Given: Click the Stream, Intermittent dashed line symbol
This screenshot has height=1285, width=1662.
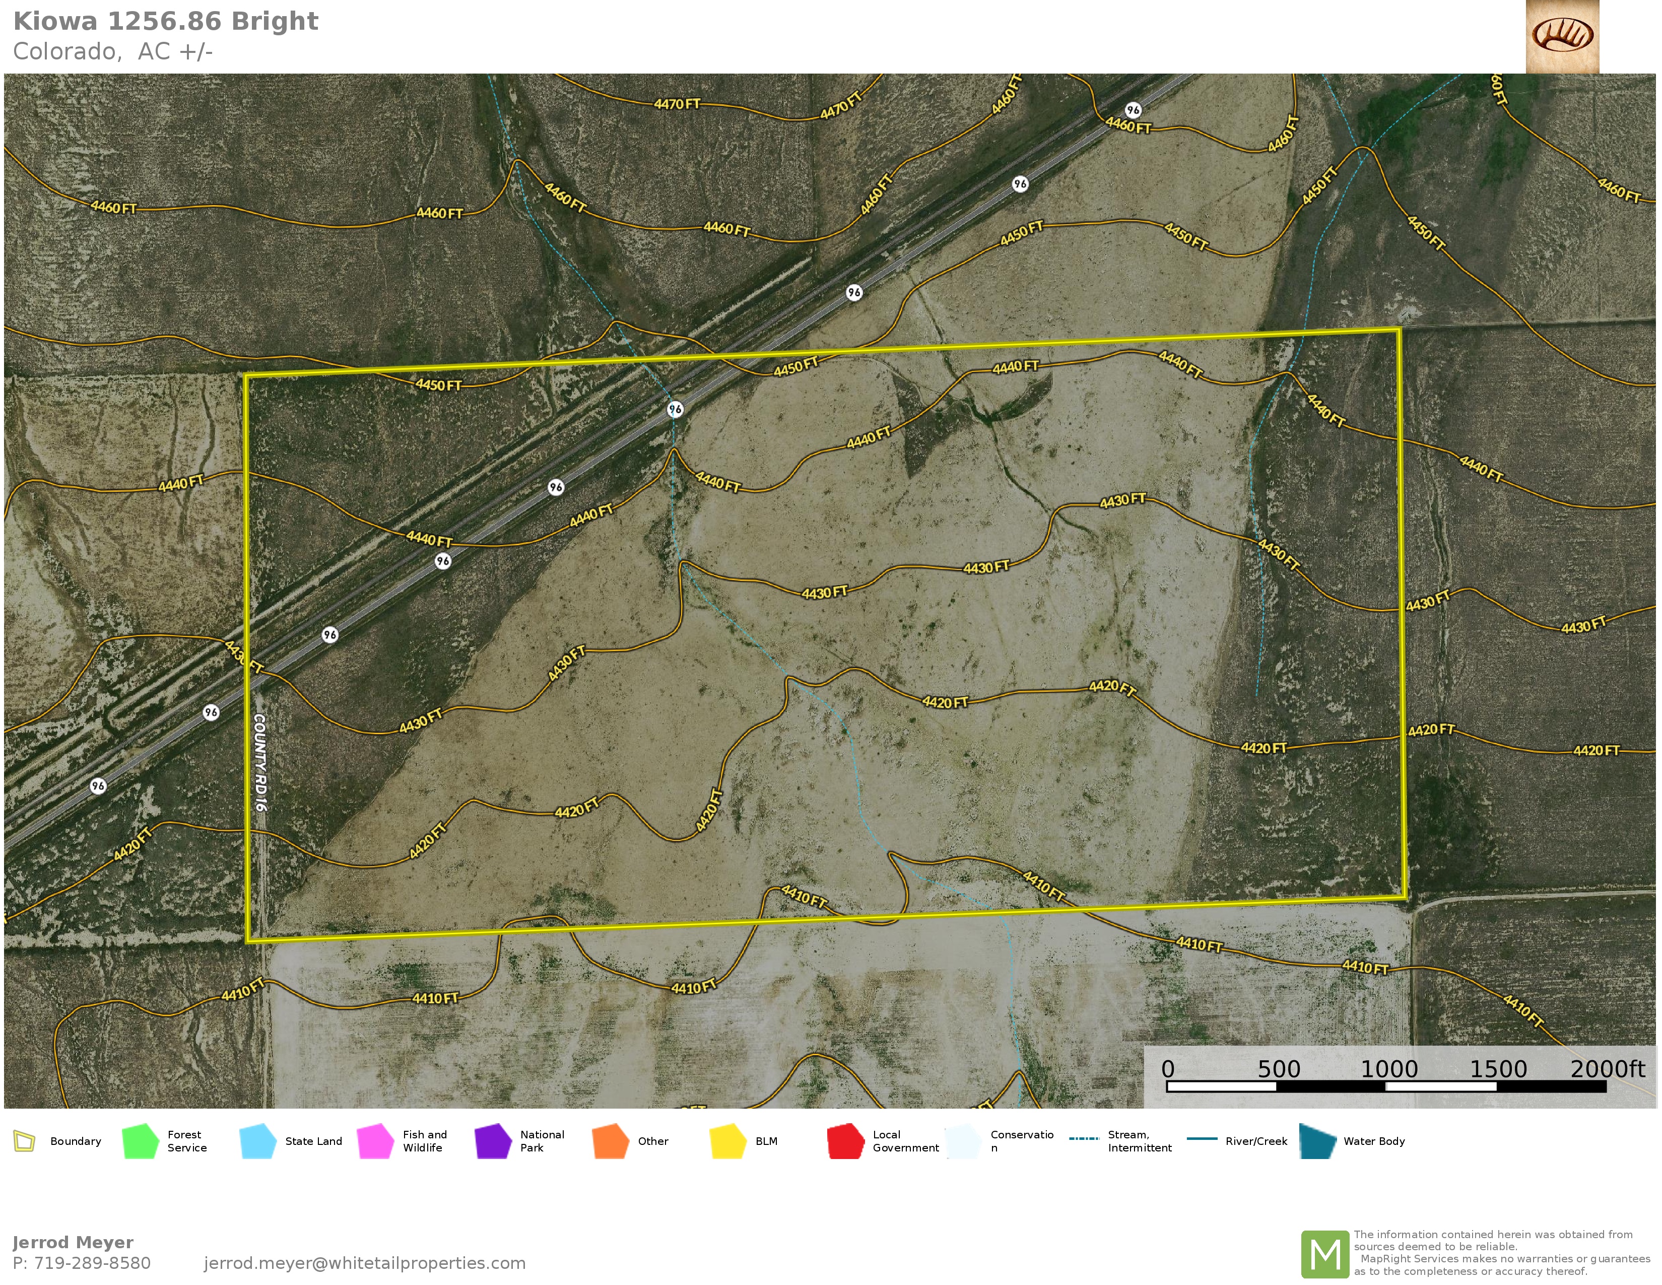Looking at the screenshot, I should click(x=1084, y=1139).
